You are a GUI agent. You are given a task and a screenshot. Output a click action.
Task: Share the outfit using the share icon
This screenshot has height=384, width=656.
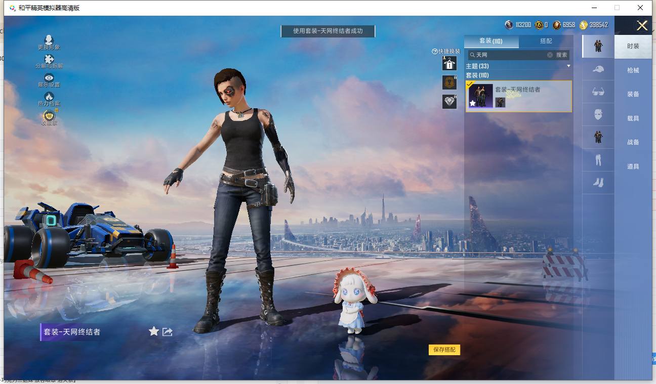click(168, 332)
